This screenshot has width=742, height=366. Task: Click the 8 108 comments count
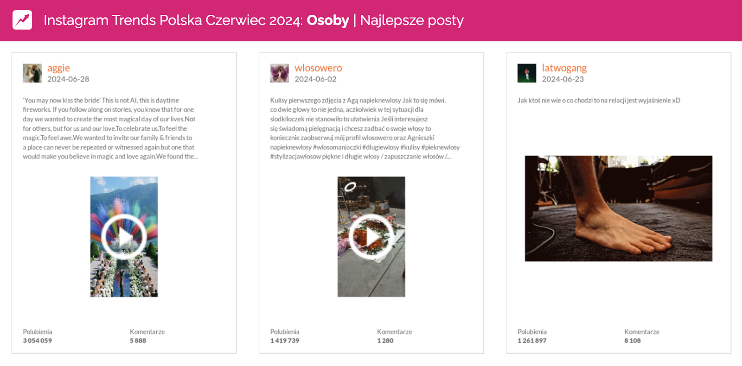click(x=632, y=341)
